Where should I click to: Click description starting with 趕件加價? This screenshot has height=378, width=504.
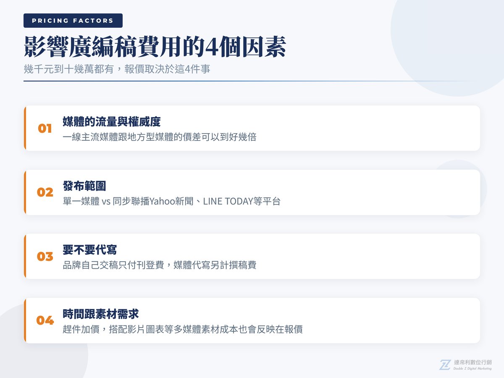(x=182, y=329)
